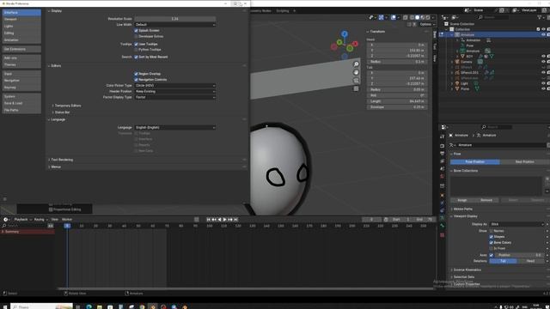The height and width of the screenshot is (309, 550).
Task: Toggle the User Tooltips checkbox
Action: 136,44
